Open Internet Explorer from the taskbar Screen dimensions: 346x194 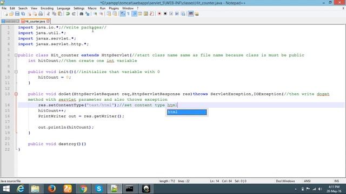tap(21, 189)
